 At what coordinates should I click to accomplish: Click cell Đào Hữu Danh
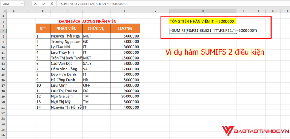[66, 75]
